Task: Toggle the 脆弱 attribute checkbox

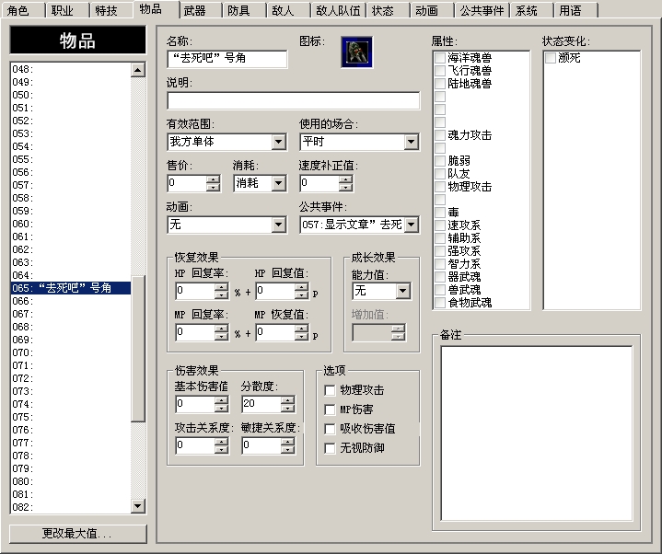Action: (440, 161)
